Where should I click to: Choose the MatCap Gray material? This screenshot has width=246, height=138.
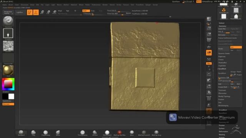click(156, 133)
